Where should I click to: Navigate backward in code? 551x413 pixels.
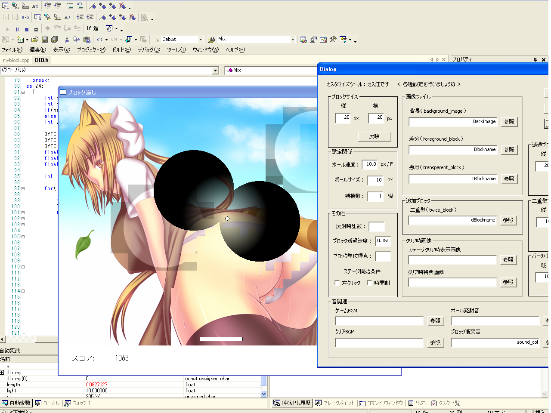coord(129,40)
